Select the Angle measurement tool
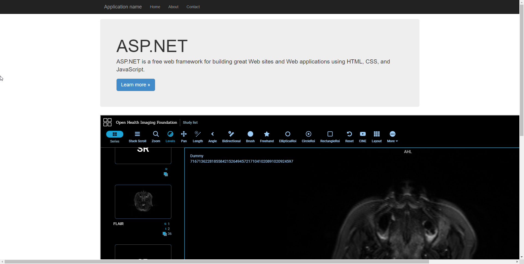Viewport: 524px width, 264px height. [x=212, y=136]
